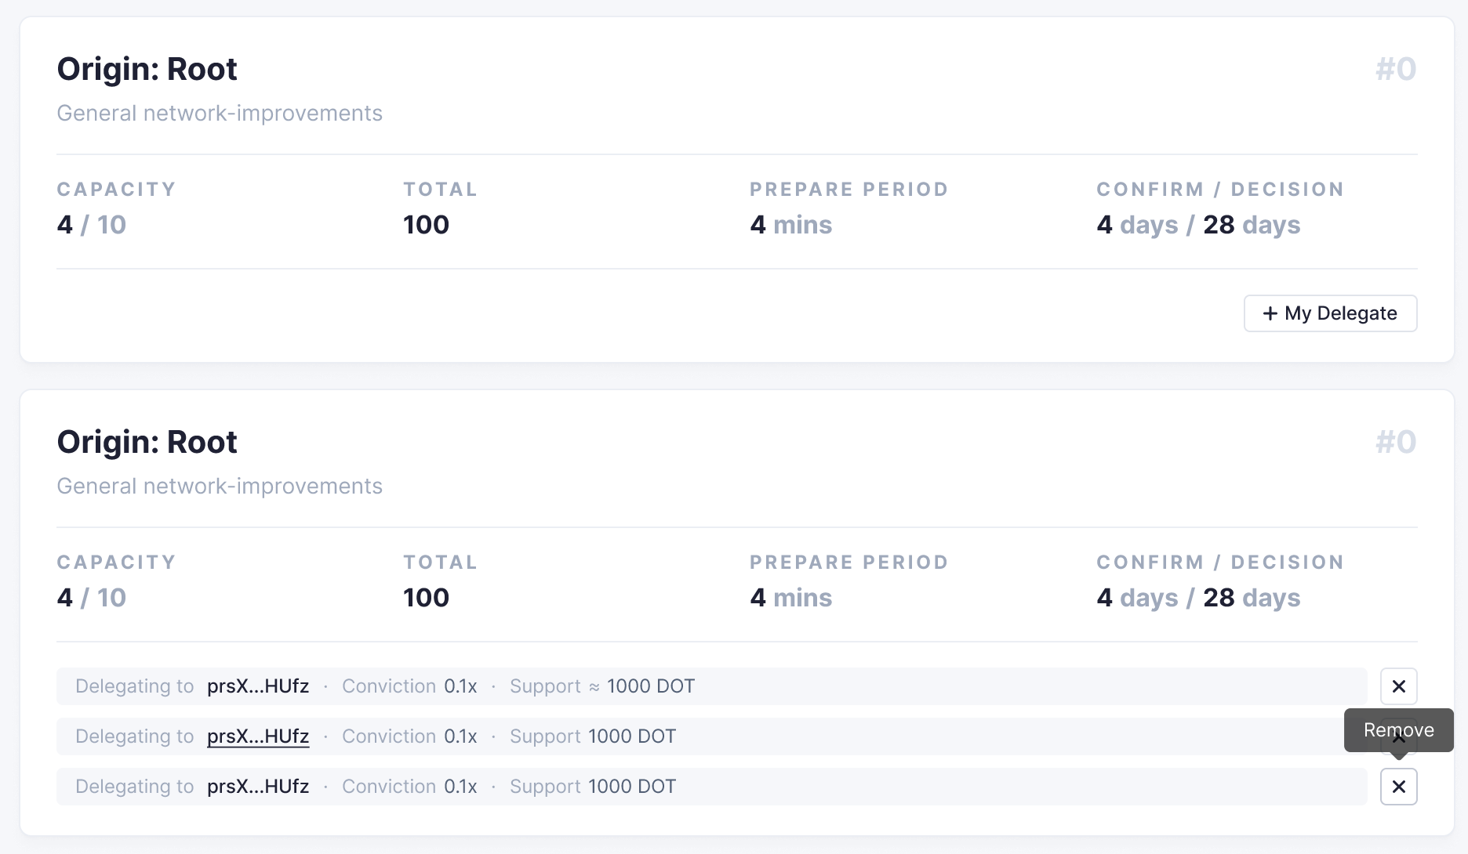Click the My Delegate button
1468x854 pixels.
pyautogui.click(x=1330, y=313)
